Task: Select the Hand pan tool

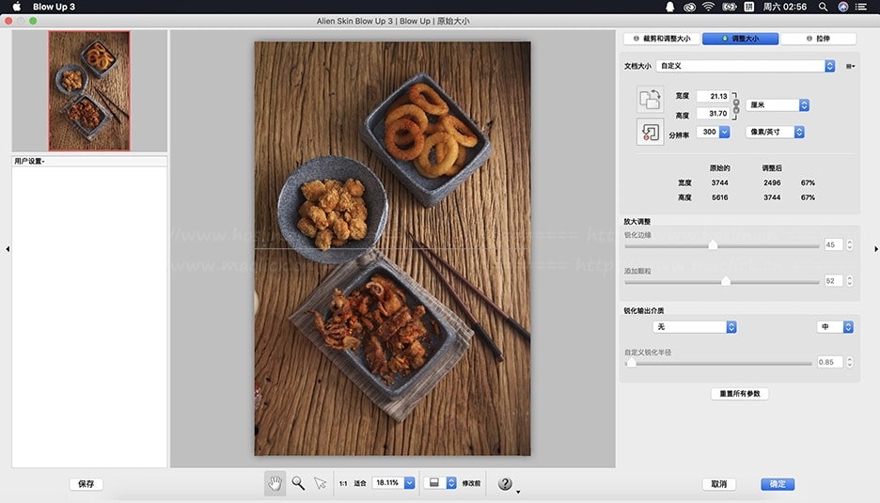Action: point(275,483)
